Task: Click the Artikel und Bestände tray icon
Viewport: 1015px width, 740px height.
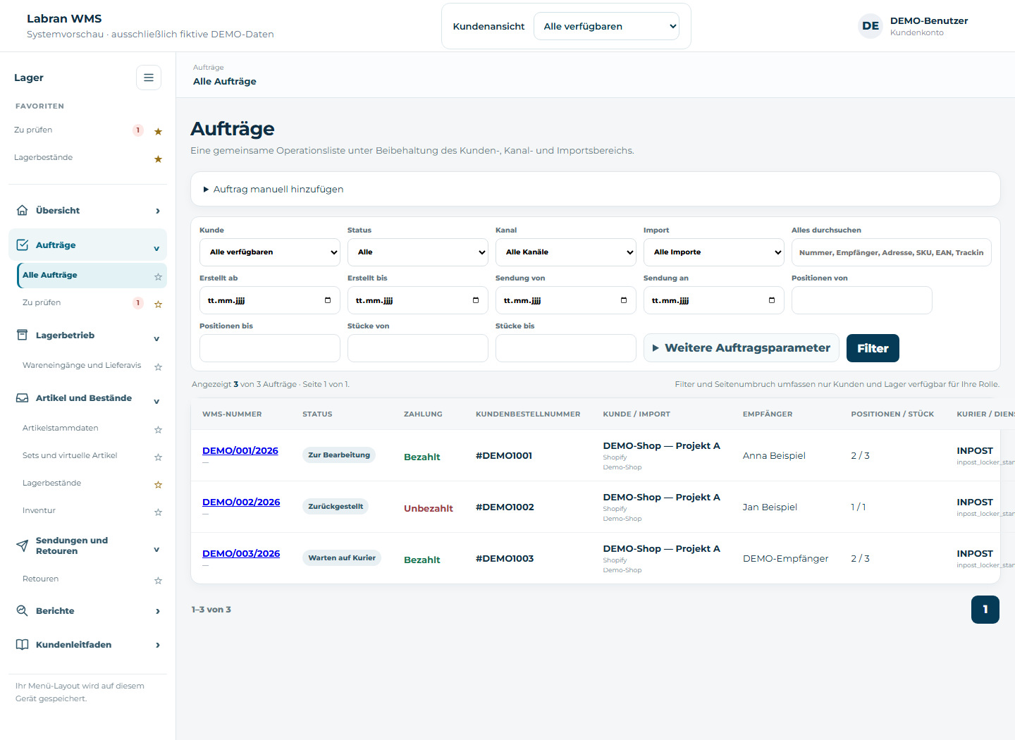Action: tap(23, 397)
